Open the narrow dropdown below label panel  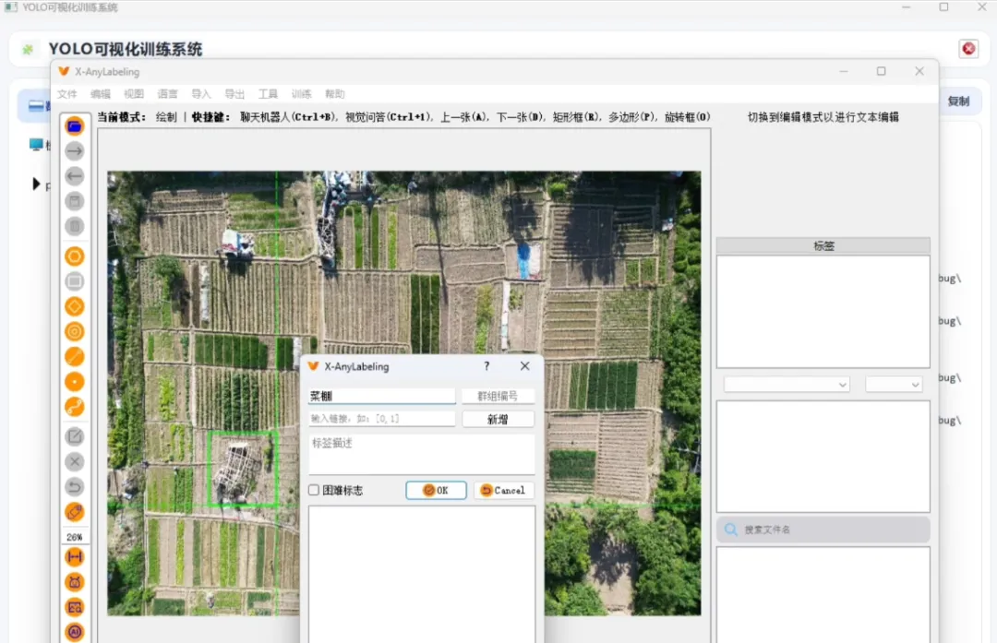click(894, 385)
